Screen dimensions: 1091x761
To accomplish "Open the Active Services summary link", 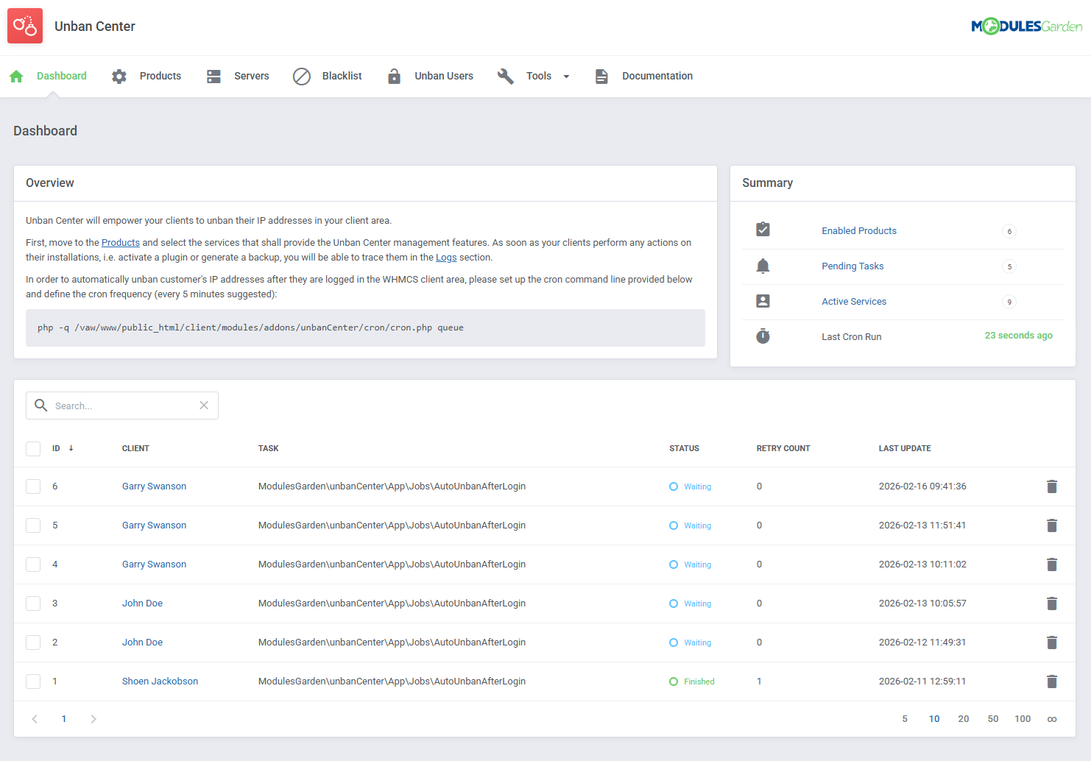I will [854, 302].
